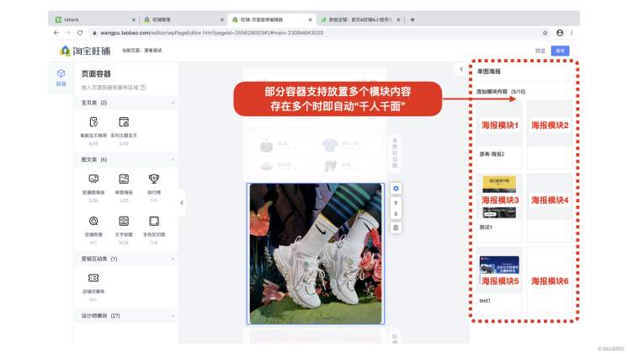Collapse the left container panel arrow
The image size is (628, 354).
(183, 202)
